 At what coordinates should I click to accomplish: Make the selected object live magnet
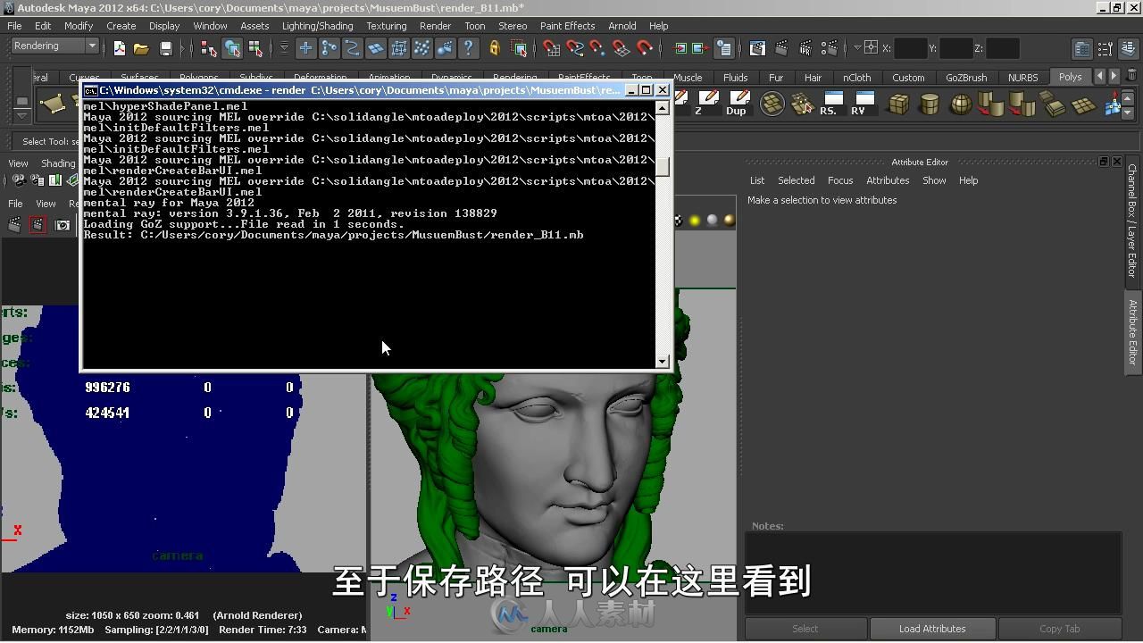(x=644, y=48)
